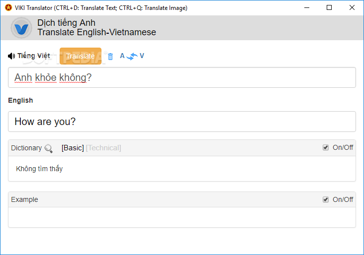This screenshot has height=255, width=364.
Task: Minimize the VIKI Translator window
Action: 307,7
